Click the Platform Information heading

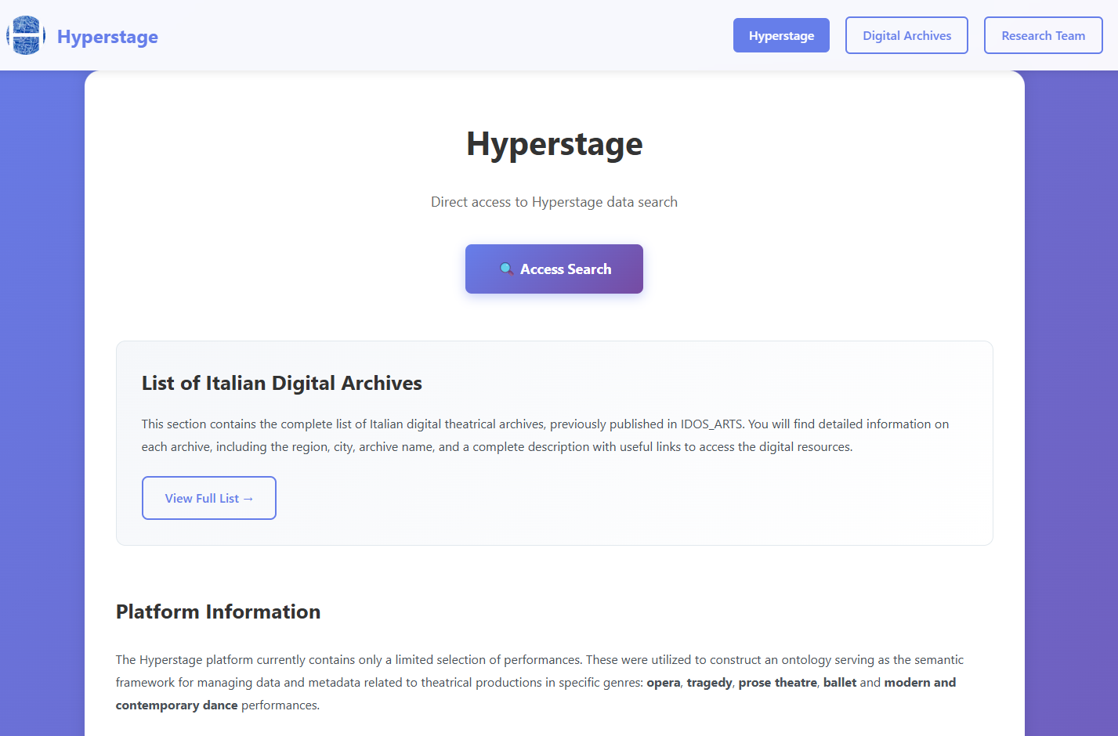pos(218,612)
